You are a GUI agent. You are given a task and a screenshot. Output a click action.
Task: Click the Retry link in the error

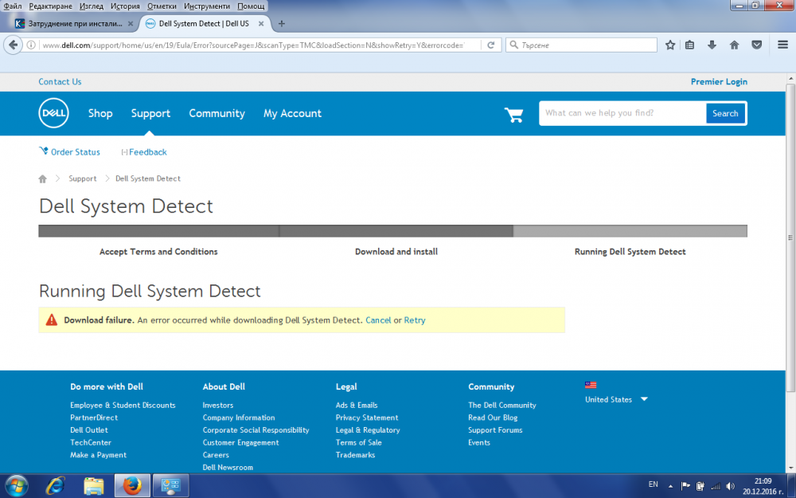click(x=415, y=320)
